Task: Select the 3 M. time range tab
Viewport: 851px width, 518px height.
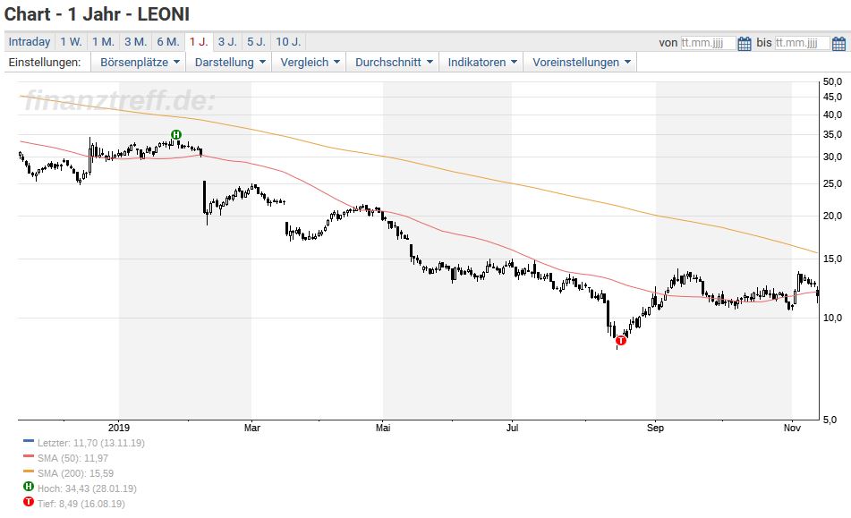Action: click(x=135, y=42)
